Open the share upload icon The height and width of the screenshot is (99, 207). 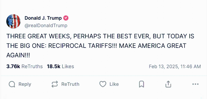pyautogui.click(x=168, y=84)
